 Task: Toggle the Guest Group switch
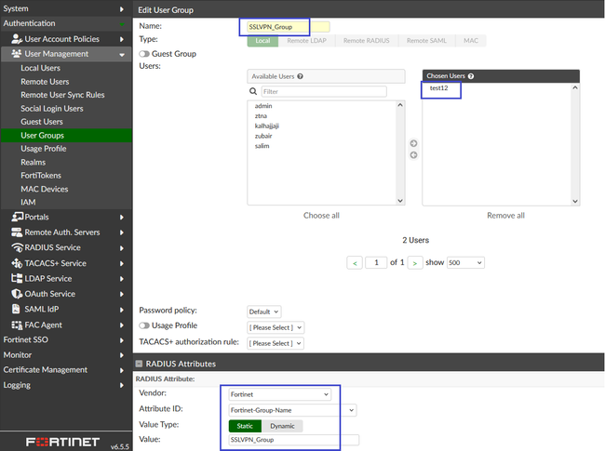[x=144, y=54]
